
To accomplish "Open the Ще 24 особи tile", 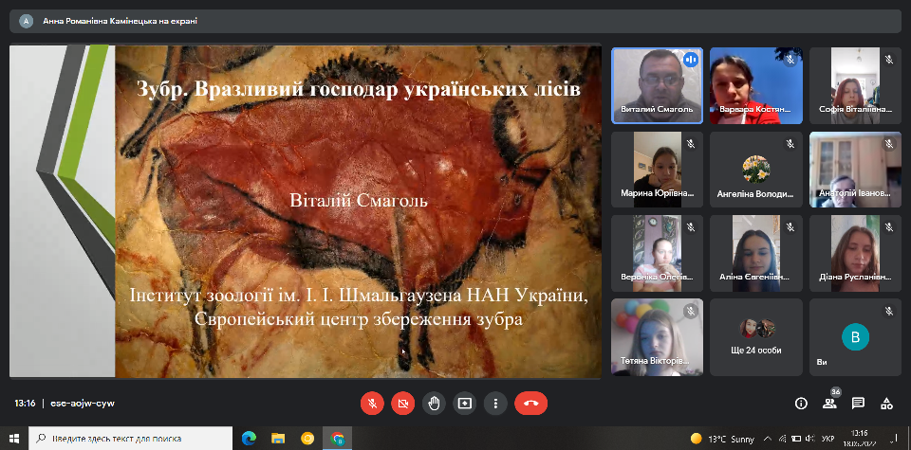I will (756, 337).
